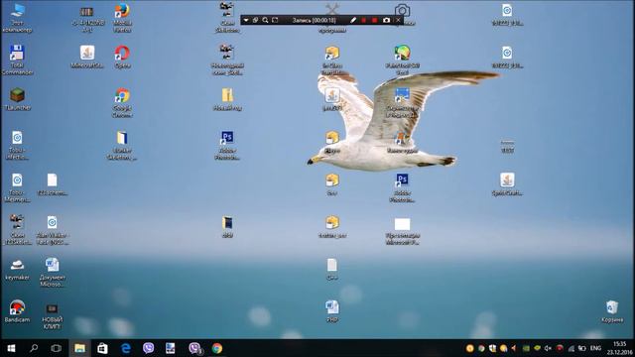
Task: Select the Google Chrome desktop shortcut
Action: click(122, 103)
